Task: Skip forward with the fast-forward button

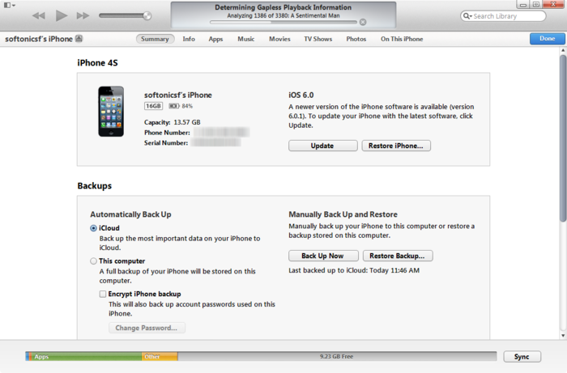Action: pos(83,15)
